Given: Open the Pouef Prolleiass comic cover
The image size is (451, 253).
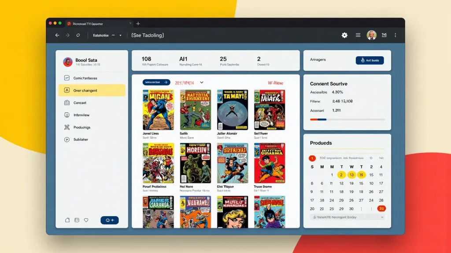Looking at the screenshot, I should (x=158, y=163).
